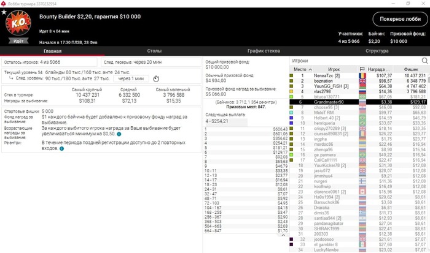This screenshot has width=430, height=253.
Task: Click Romania flag next to NeneaTzc
Action: [362, 76]
